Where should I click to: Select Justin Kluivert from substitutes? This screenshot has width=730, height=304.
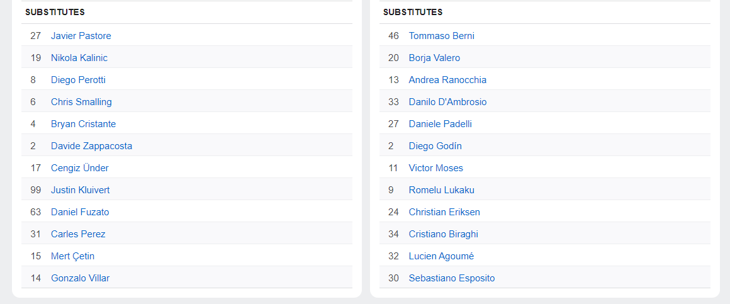81,190
